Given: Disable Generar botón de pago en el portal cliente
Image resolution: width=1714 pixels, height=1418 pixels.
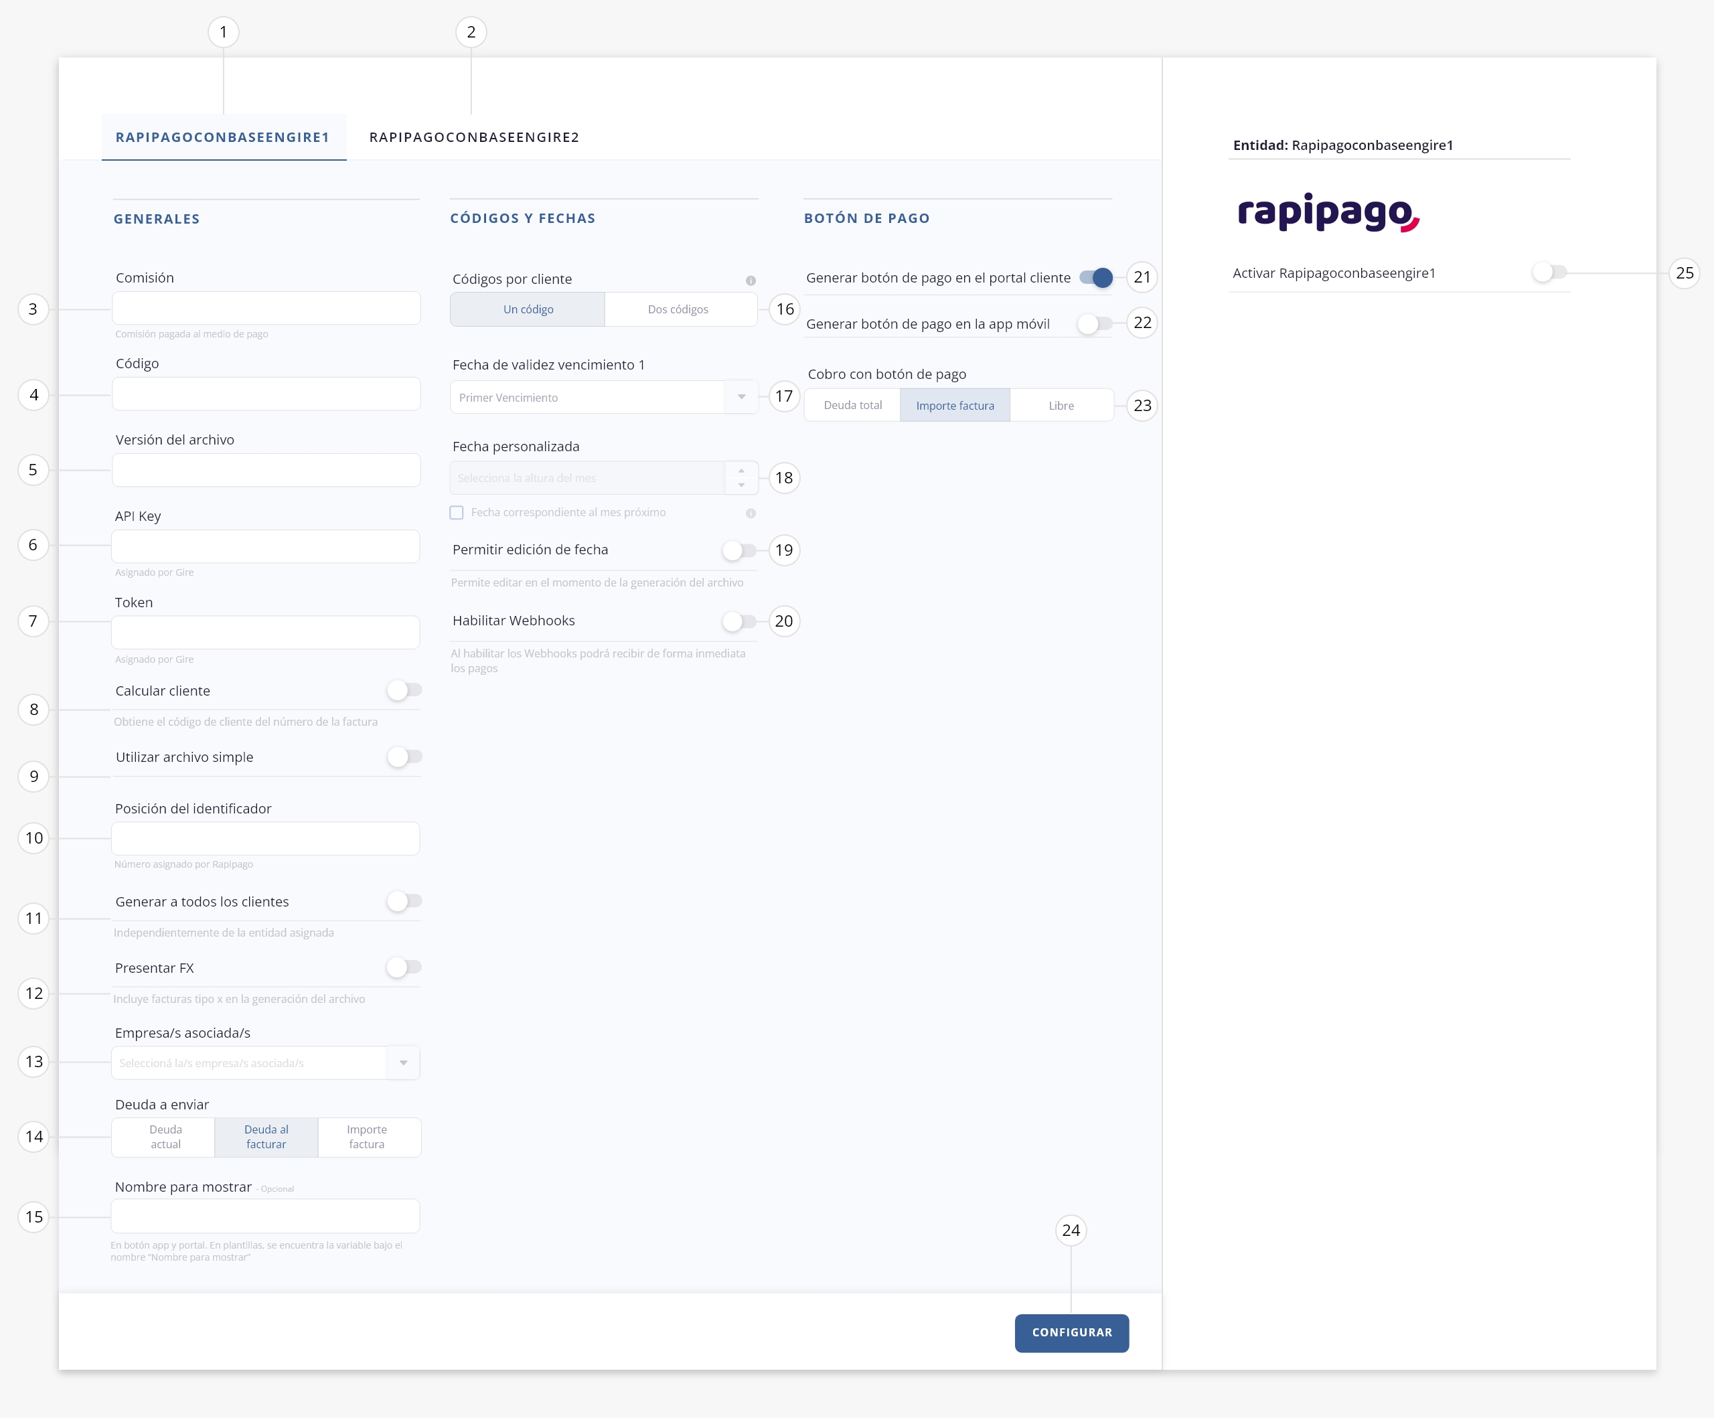Looking at the screenshot, I should pos(1095,278).
